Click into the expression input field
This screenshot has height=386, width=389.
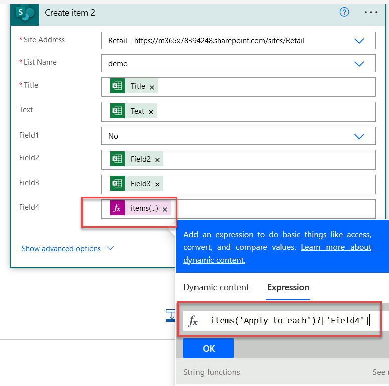click(290, 320)
